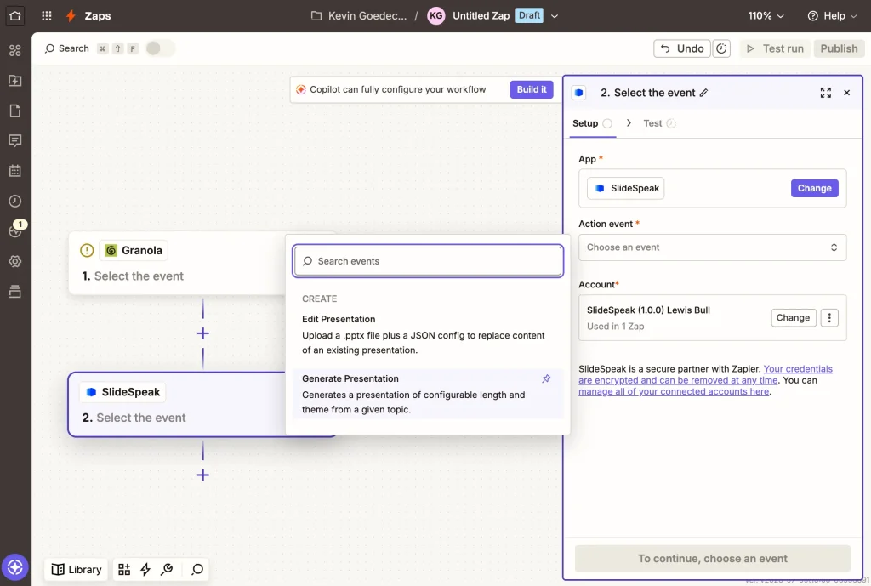Image resolution: width=871 pixels, height=586 pixels.
Task: Click the magnifier icon in bottom toolbar
Action: (197, 569)
